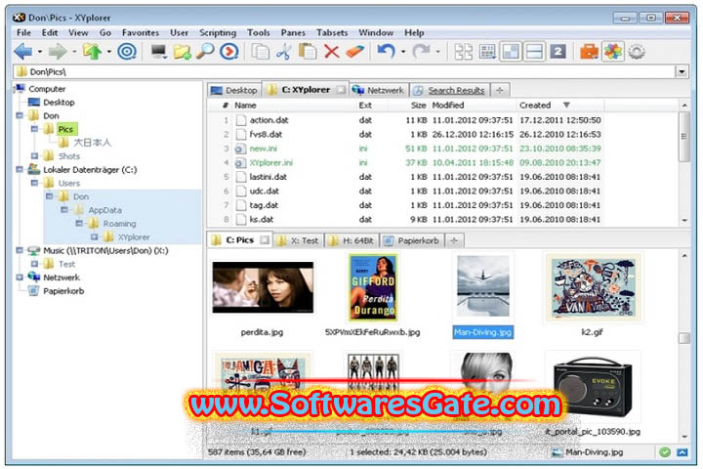Select the k2.gif thumbnail
The image size is (703, 469).
[x=594, y=287]
